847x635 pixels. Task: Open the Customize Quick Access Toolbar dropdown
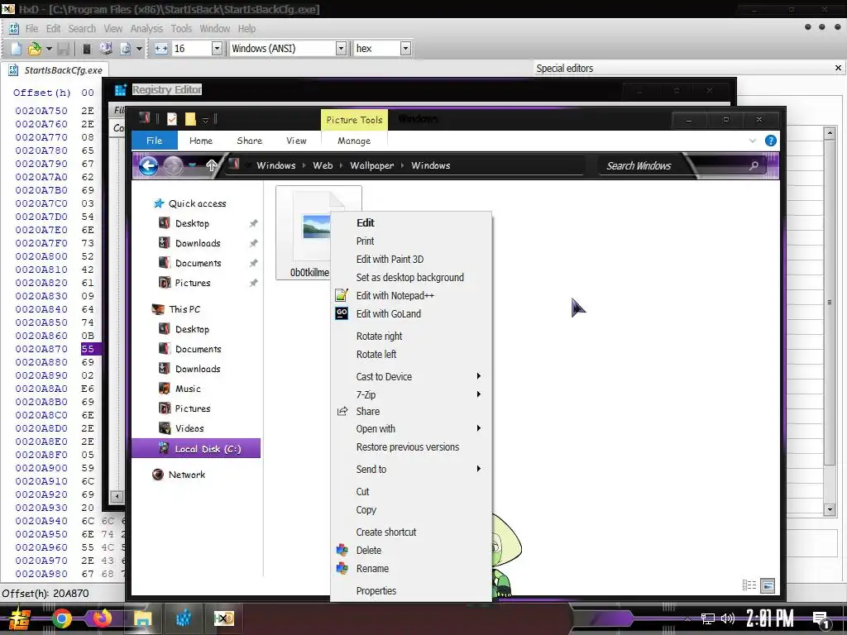(x=206, y=120)
